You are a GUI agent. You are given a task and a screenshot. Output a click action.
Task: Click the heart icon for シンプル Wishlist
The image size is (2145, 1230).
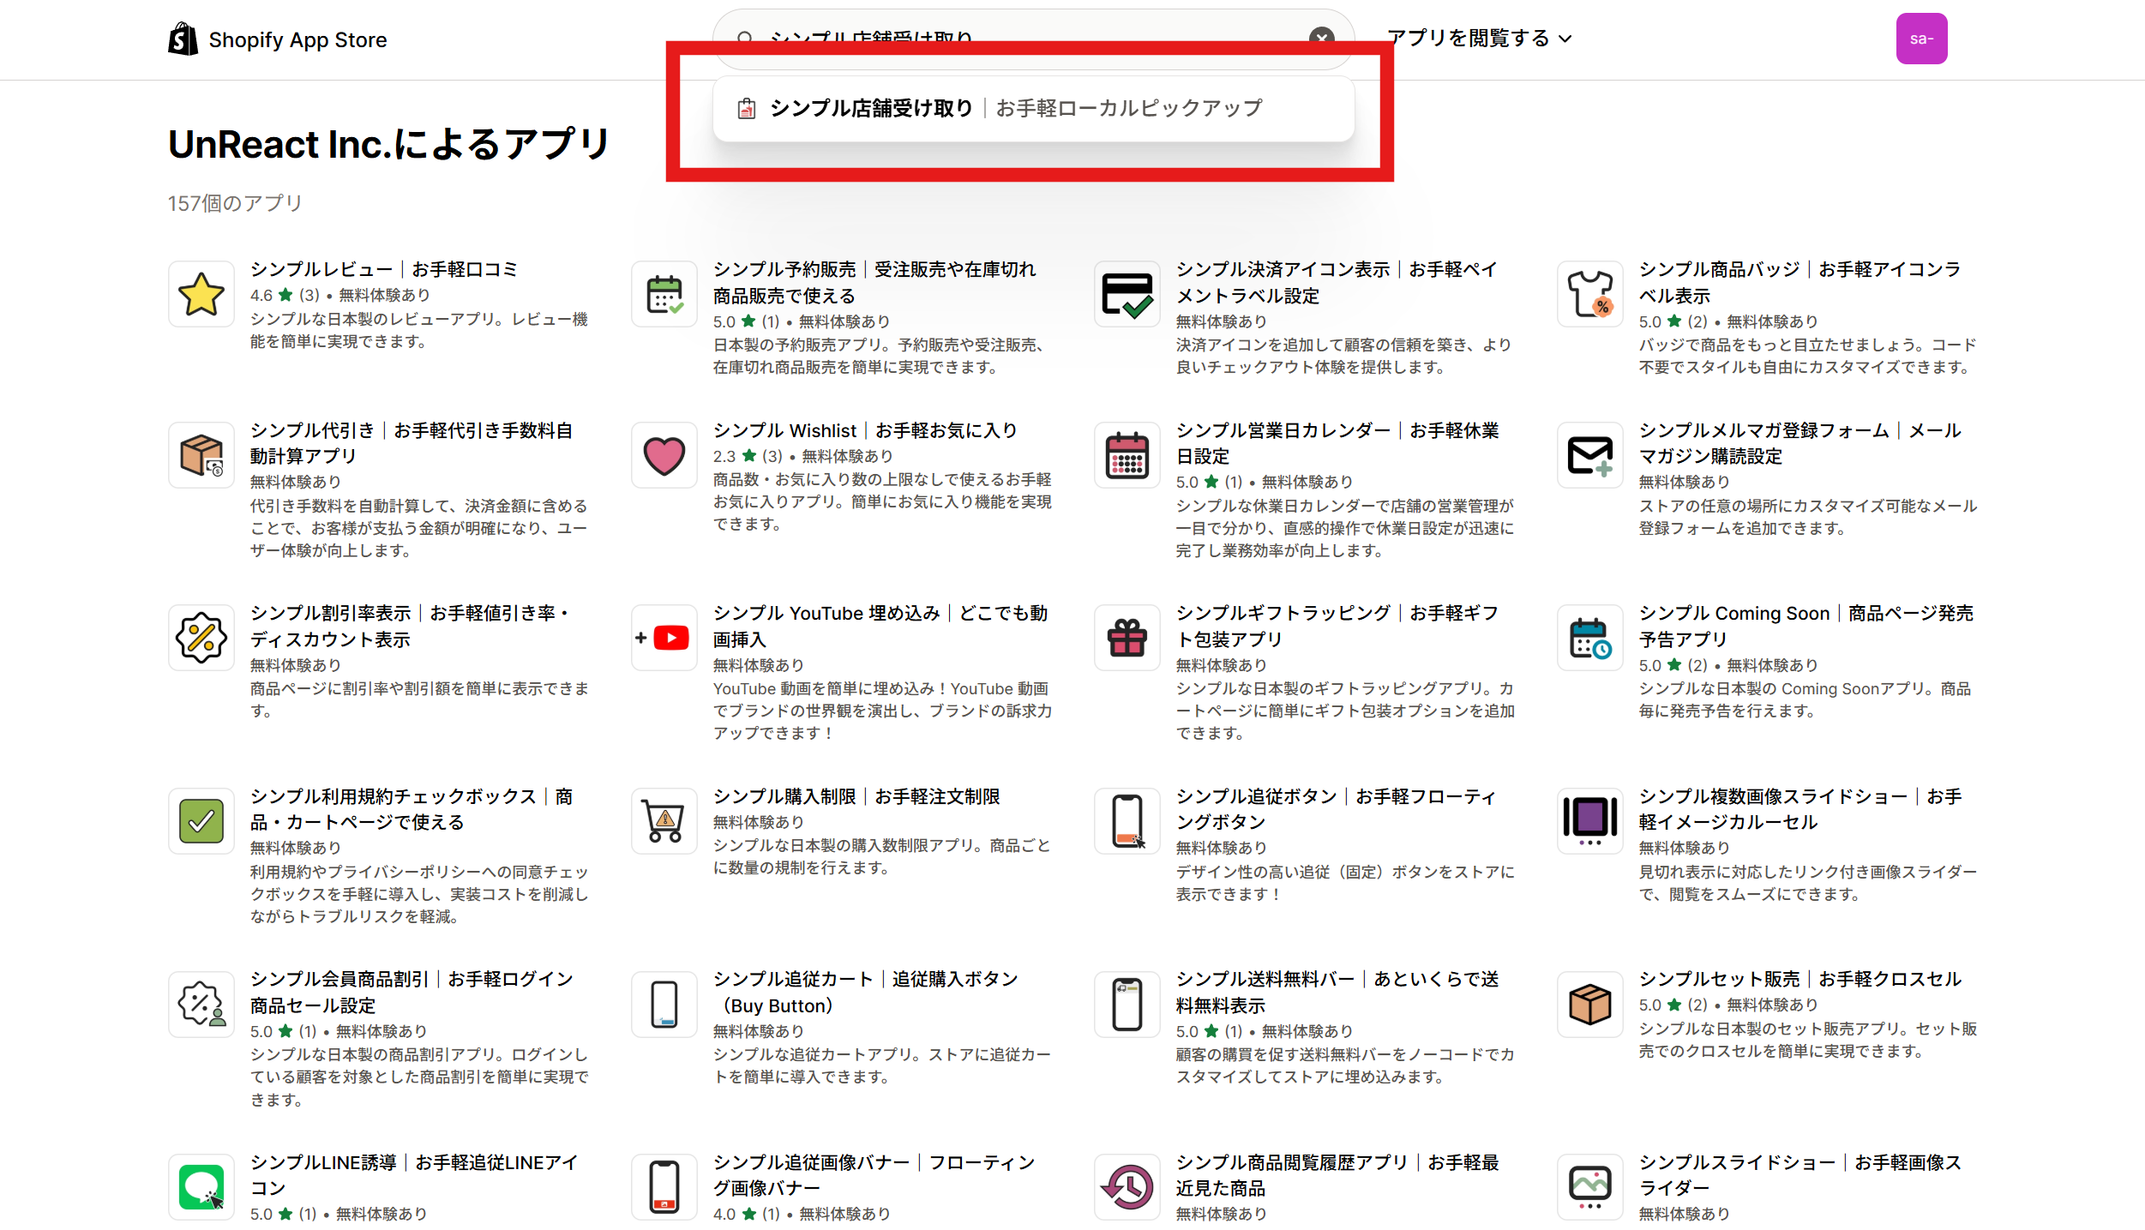(664, 455)
